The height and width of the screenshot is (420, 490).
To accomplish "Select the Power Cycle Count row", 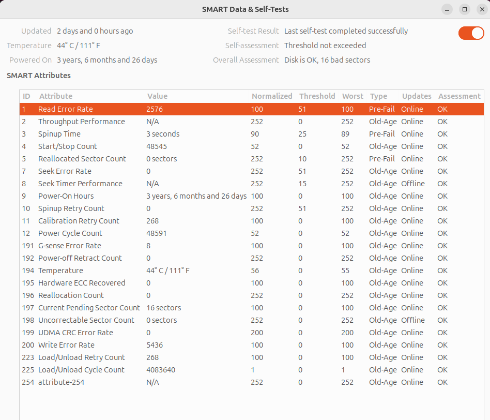I will (252, 233).
